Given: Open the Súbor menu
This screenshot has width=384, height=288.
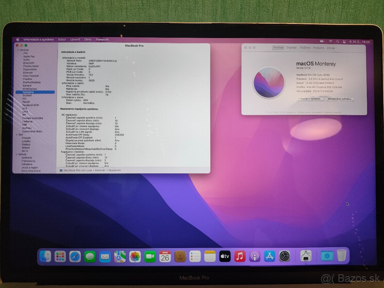Looking at the screenshot, I should [x=62, y=39].
